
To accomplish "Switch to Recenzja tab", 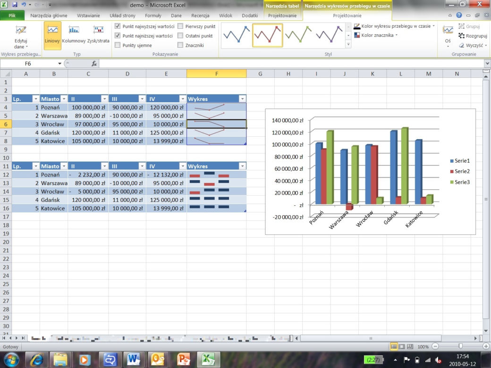I will coord(200,15).
